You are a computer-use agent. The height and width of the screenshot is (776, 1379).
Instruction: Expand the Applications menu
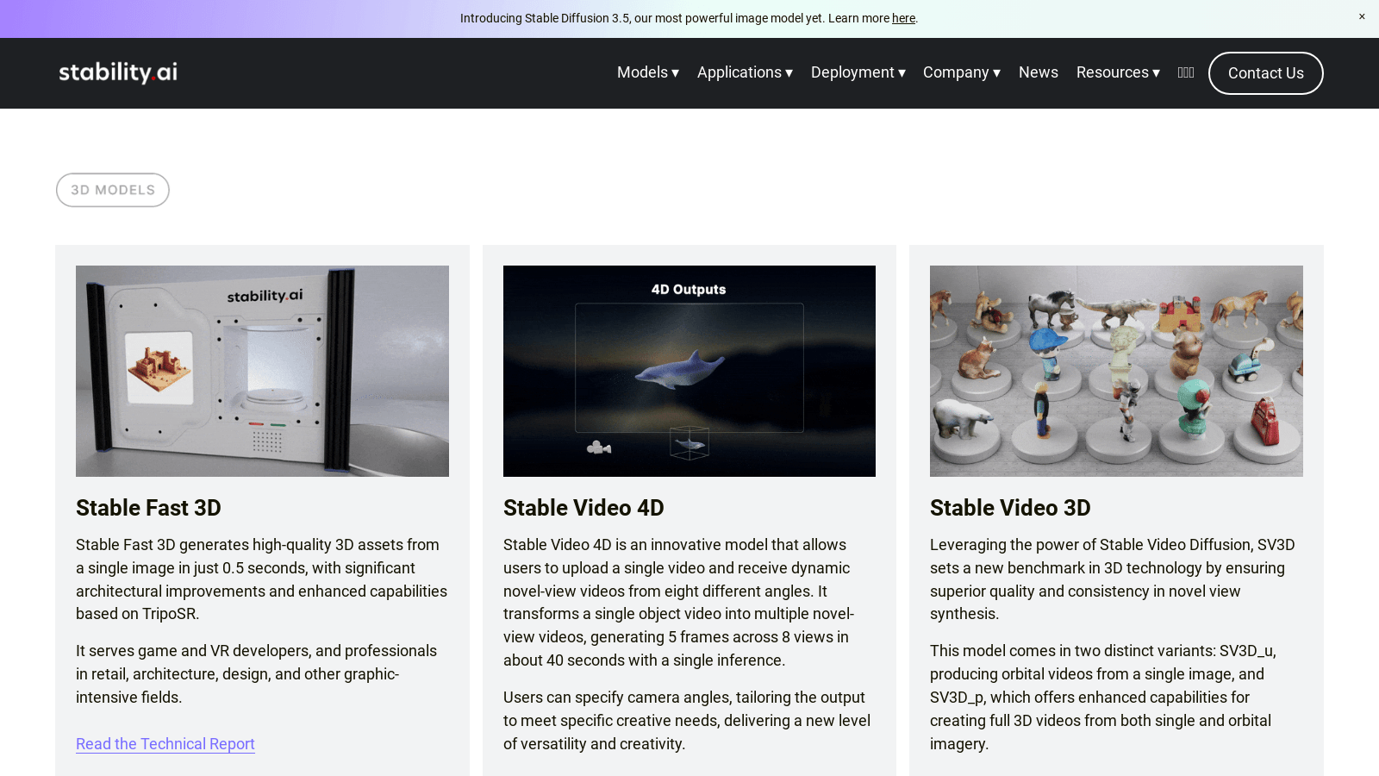point(745,72)
